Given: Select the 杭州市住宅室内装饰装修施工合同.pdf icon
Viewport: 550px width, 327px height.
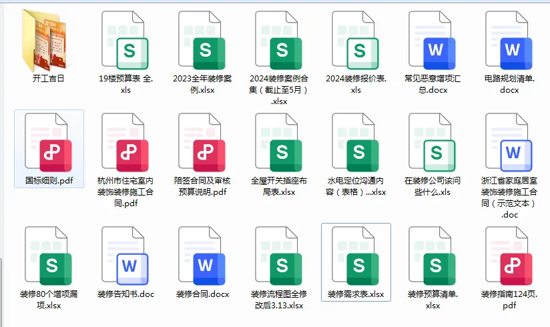Looking at the screenshot, I should 125,142.
